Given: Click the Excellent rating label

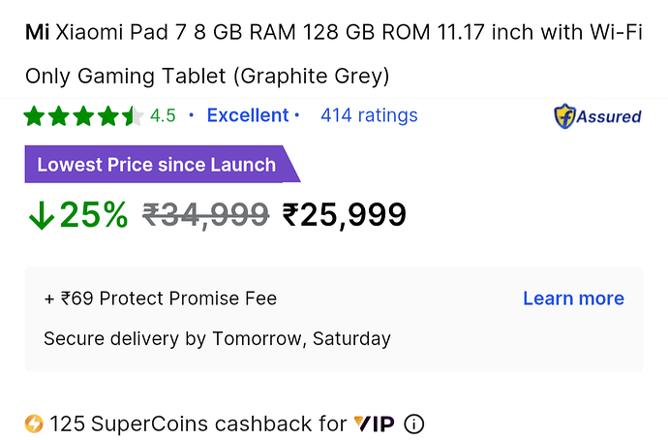Looking at the screenshot, I should [x=248, y=115].
